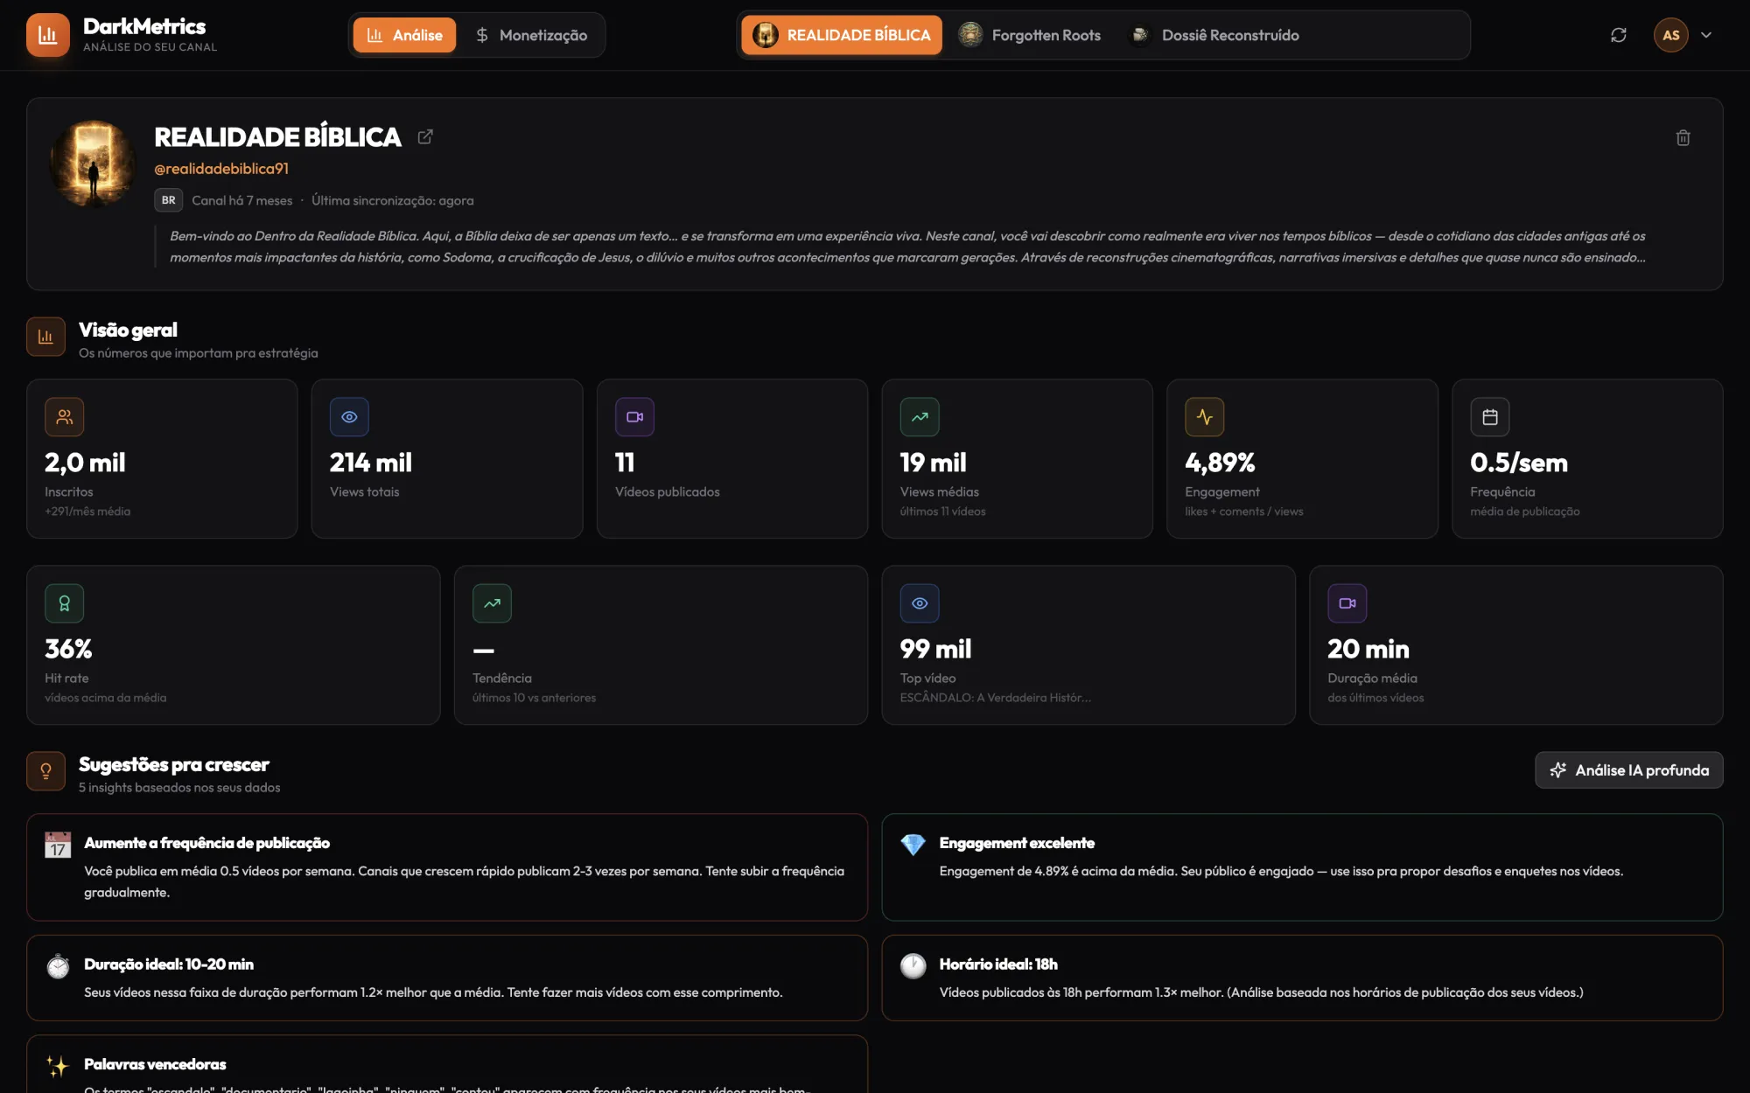
Task: Click the 99 mil top vídeo value
Action: pos(935,649)
